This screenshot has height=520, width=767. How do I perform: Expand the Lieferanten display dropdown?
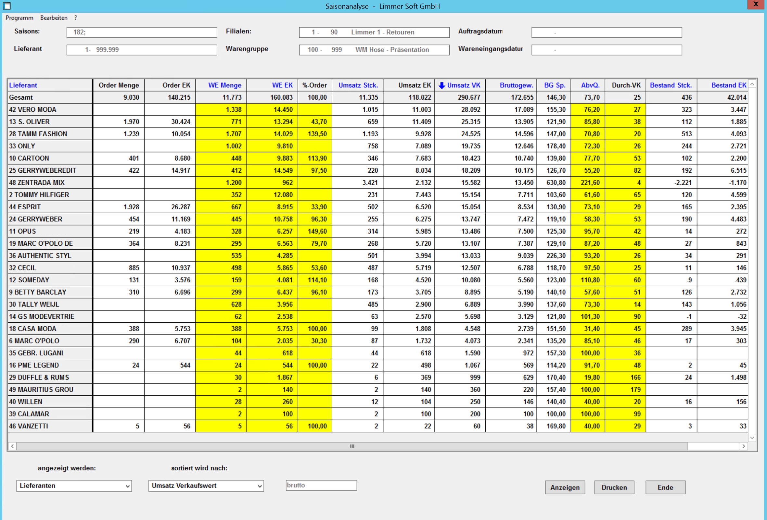click(x=127, y=486)
